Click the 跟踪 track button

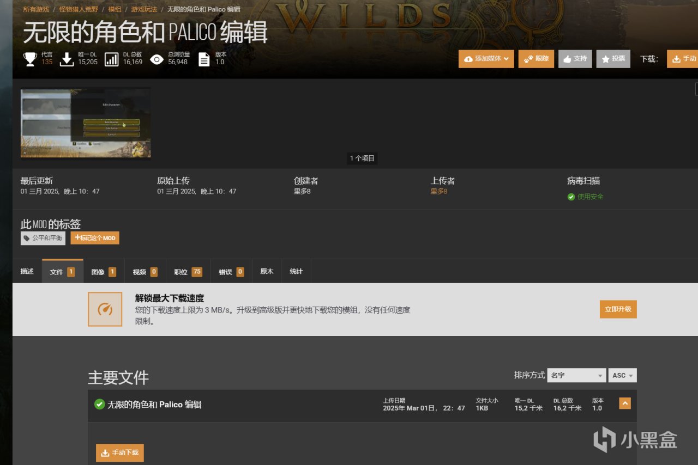(x=536, y=59)
